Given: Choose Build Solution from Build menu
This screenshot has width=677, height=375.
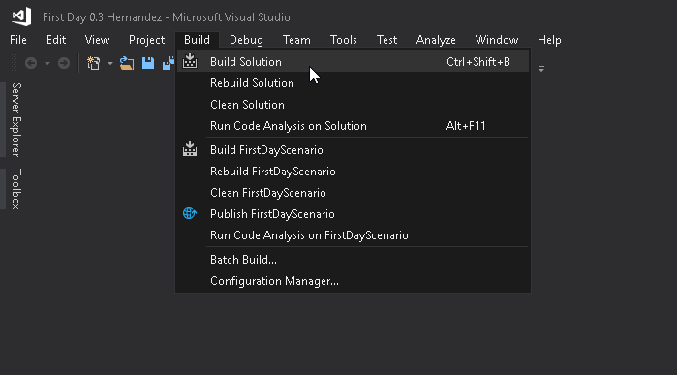Looking at the screenshot, I should (353, 62).
